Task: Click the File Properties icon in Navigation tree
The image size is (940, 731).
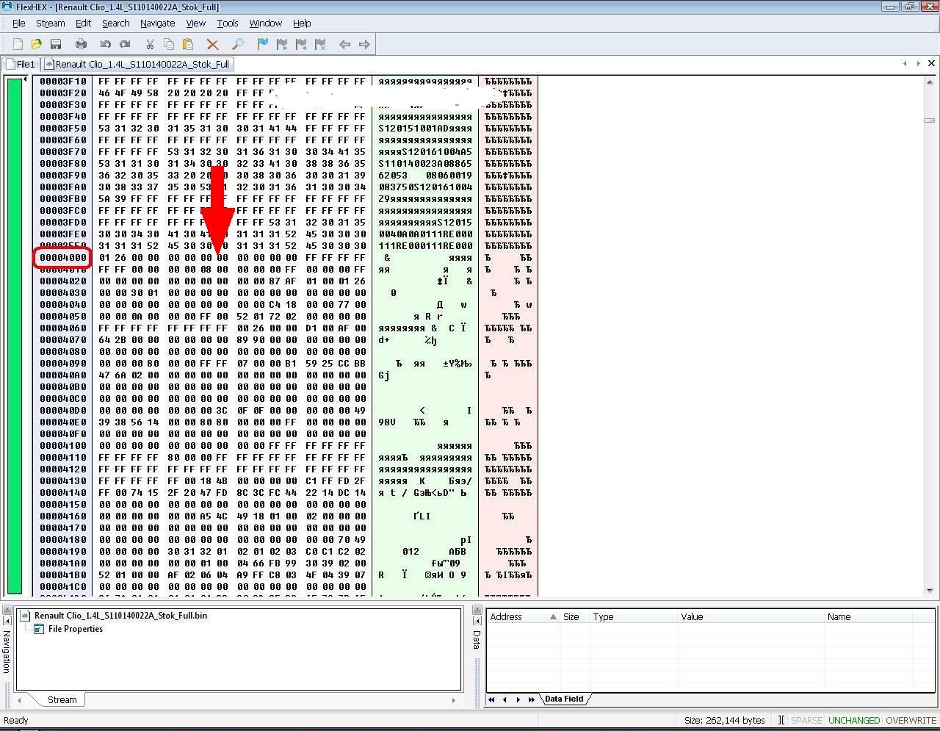Action: [39, 629]
